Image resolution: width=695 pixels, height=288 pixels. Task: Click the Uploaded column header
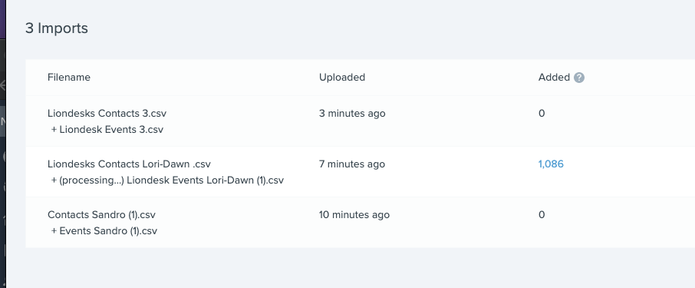coord(342,78)
